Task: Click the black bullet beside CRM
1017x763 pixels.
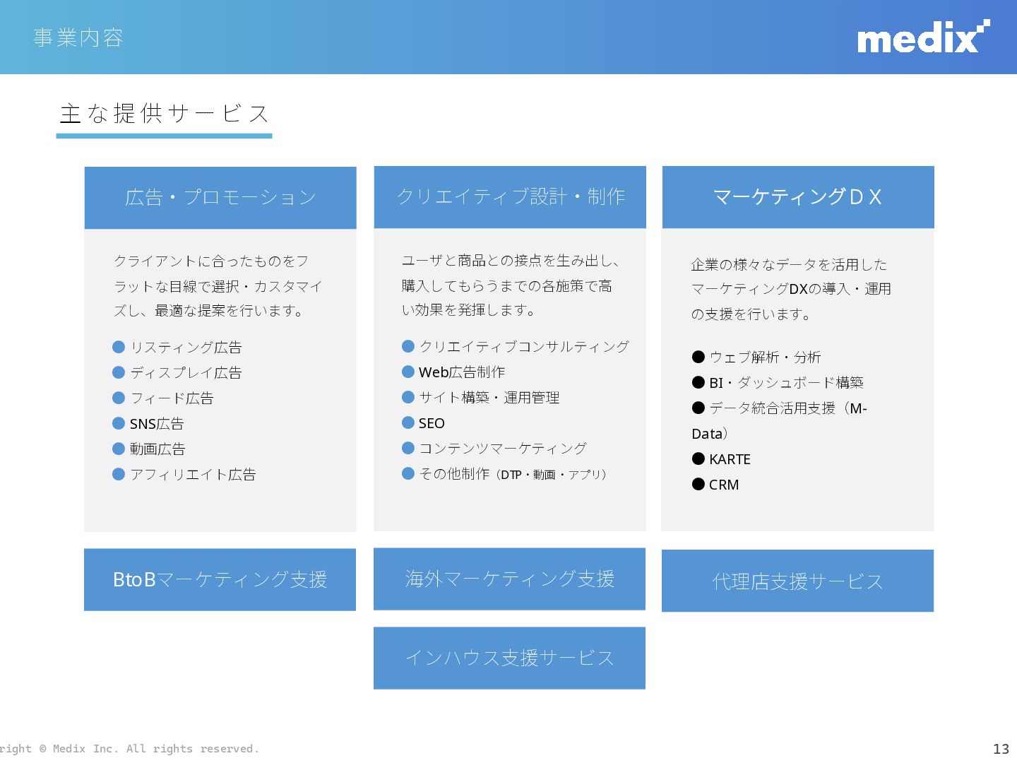Action: 698,484
